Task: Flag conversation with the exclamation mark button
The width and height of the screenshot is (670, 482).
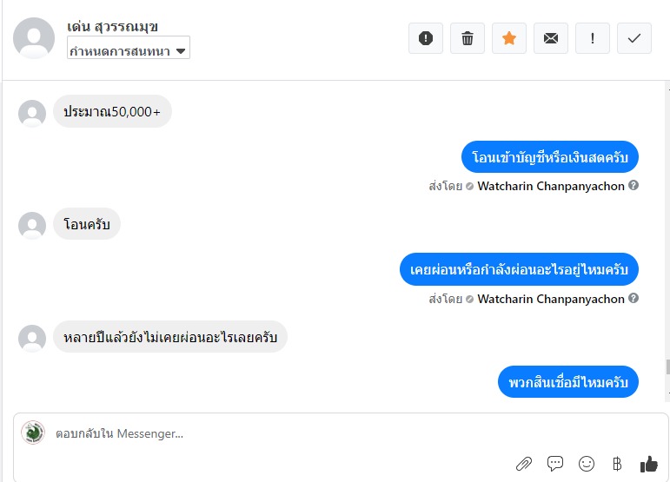Action: (593, 38)
